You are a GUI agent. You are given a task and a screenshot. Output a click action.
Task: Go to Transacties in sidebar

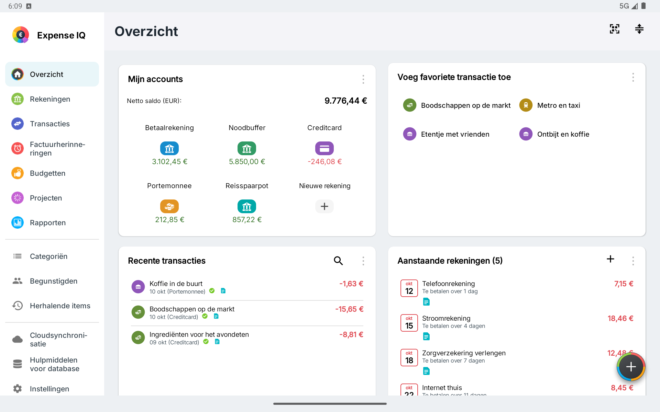click(x=52, y=124)
